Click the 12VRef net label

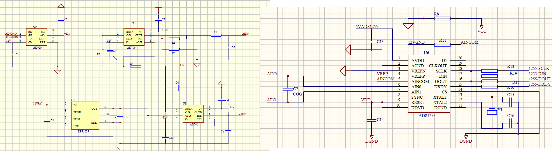tap(37, 103)
